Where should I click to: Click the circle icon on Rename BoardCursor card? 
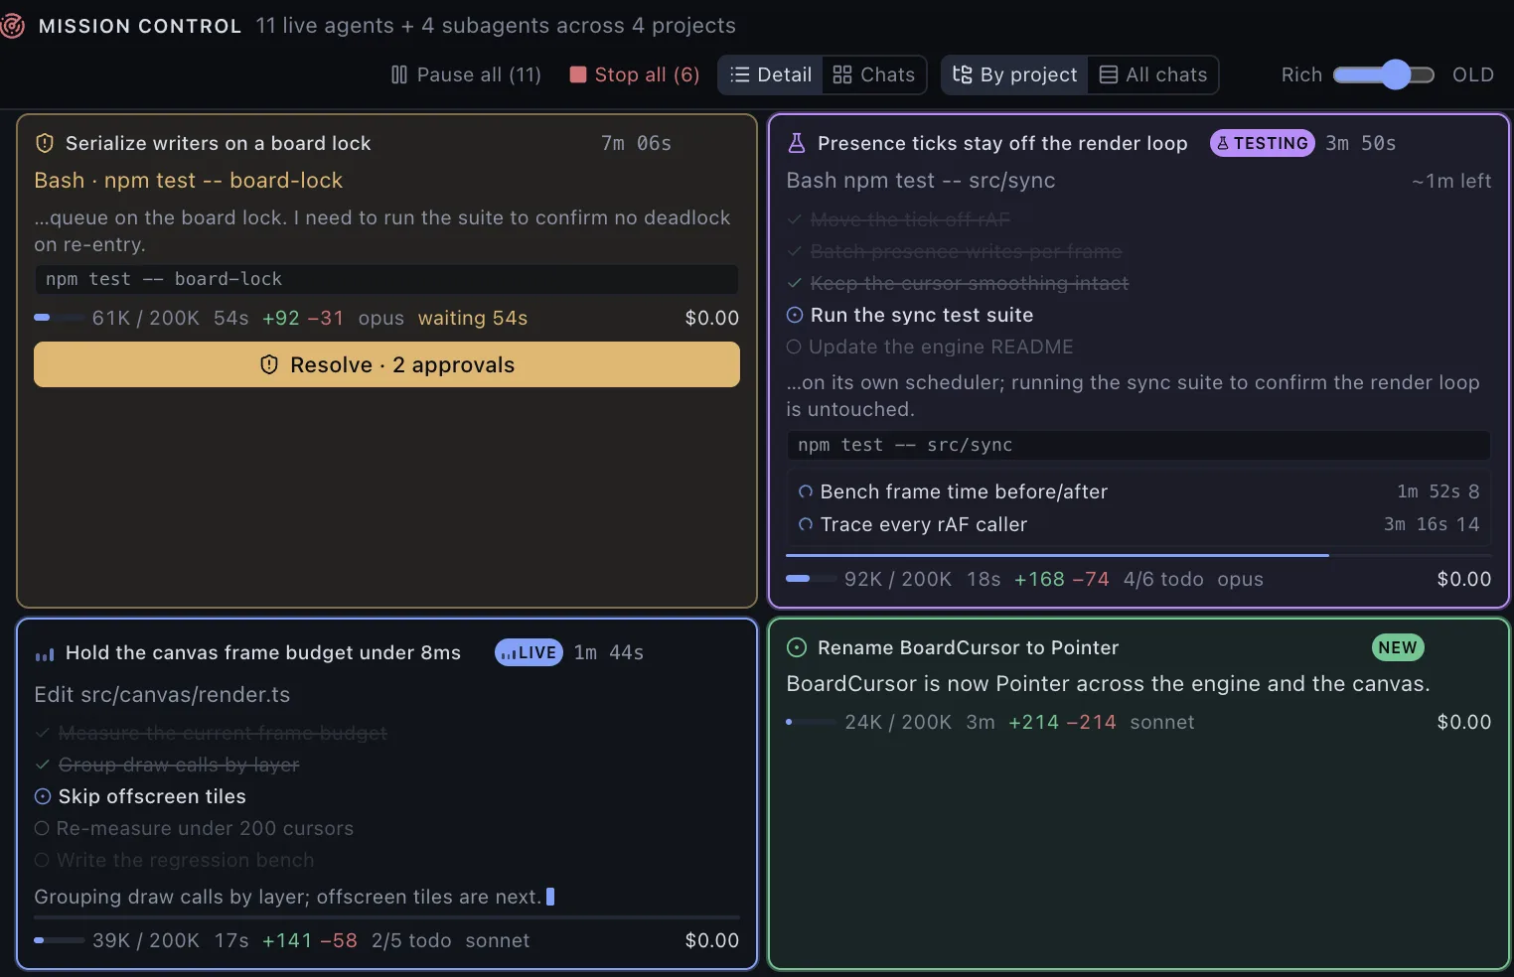[x=797, y=647]
